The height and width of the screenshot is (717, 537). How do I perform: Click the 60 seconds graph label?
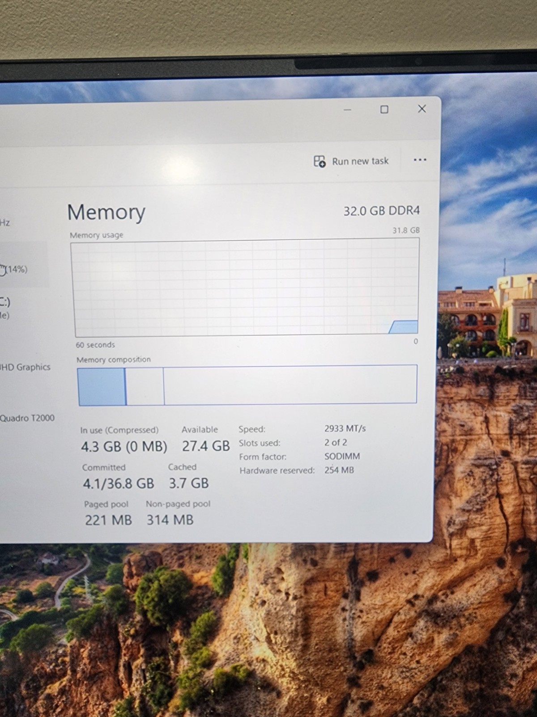95,345
